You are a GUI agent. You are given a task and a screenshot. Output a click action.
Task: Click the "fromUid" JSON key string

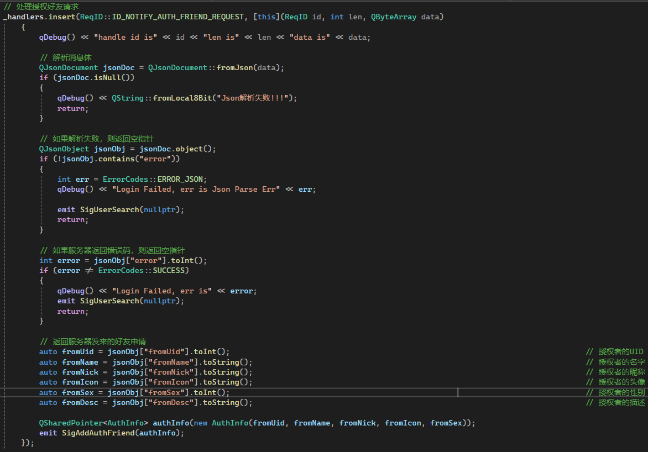[164, 352]
